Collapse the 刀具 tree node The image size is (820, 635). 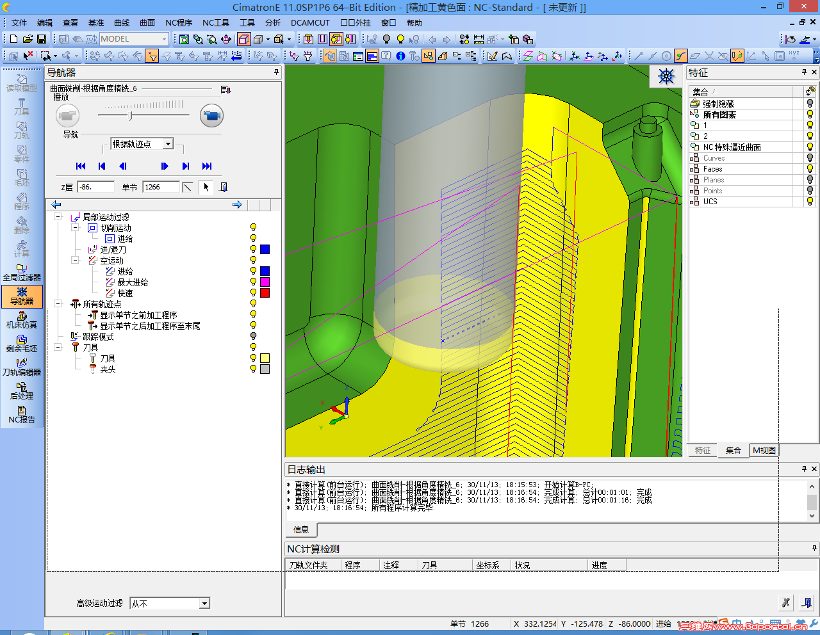[58, 348]
